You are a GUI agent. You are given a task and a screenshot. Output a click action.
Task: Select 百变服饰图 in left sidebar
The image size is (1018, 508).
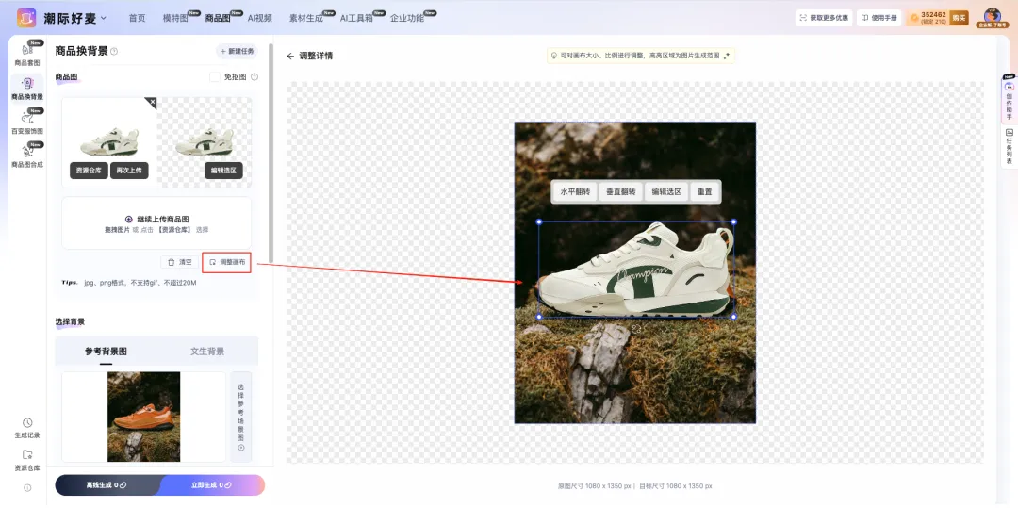click(27, 123)
